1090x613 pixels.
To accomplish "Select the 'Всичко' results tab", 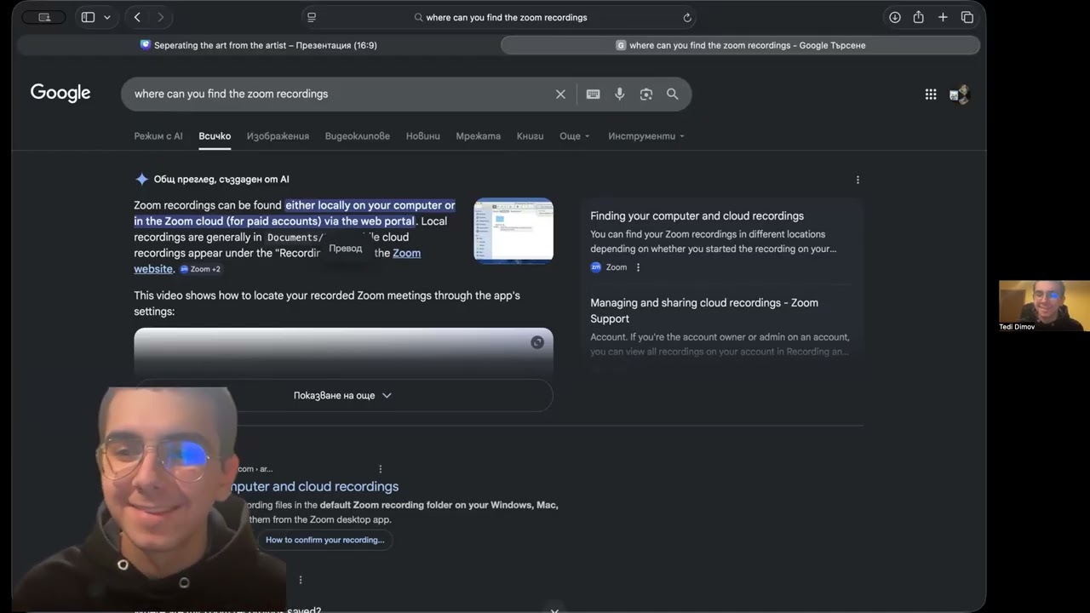I will pos(215,136).
